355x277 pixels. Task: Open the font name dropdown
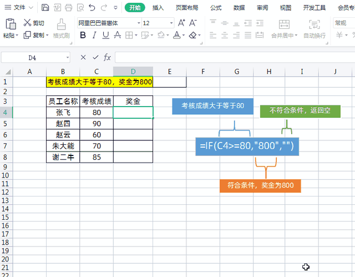(x=138, y=23)
